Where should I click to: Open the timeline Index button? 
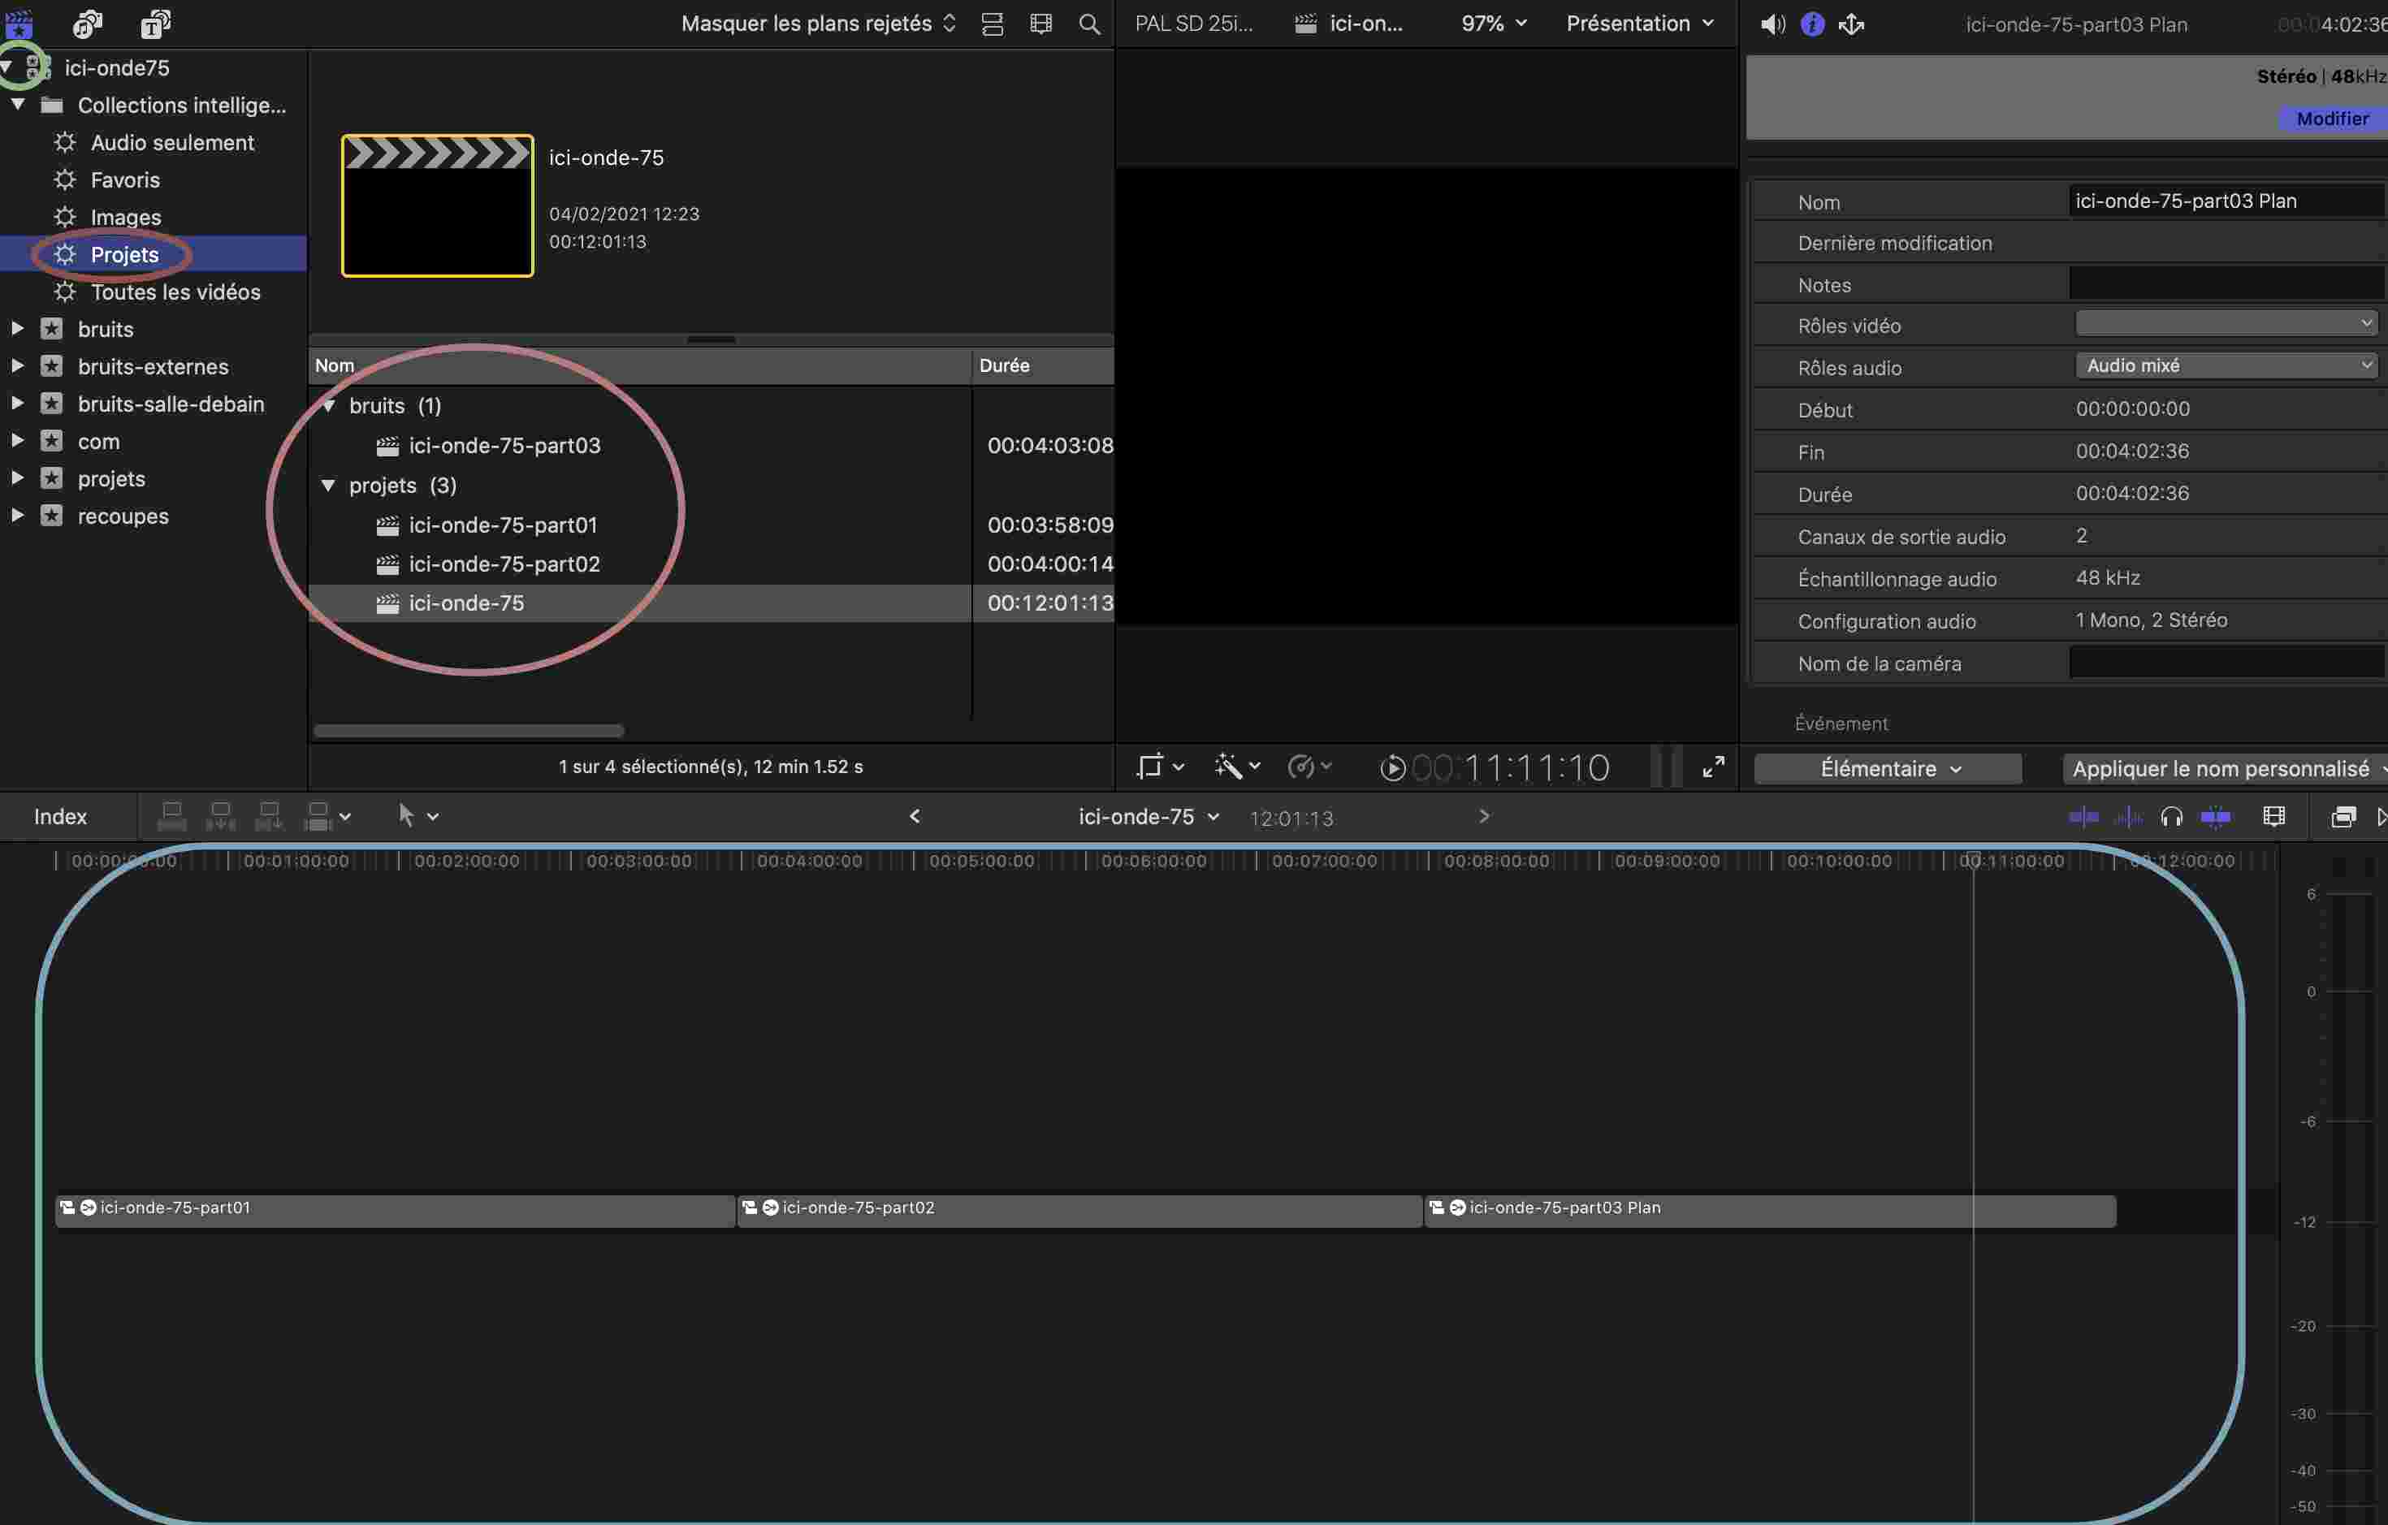click(60, 817)
